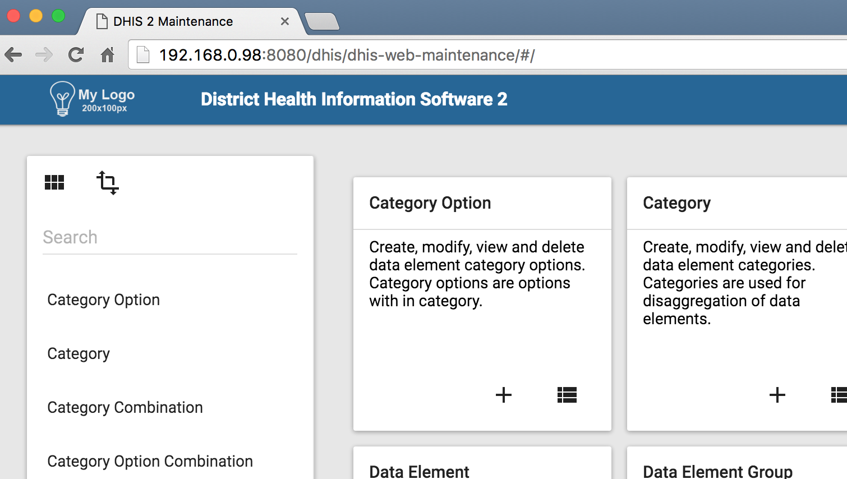Close the DHIS 2 Maintenance tab
The image size is (847, 479).
tap(285, 21)
